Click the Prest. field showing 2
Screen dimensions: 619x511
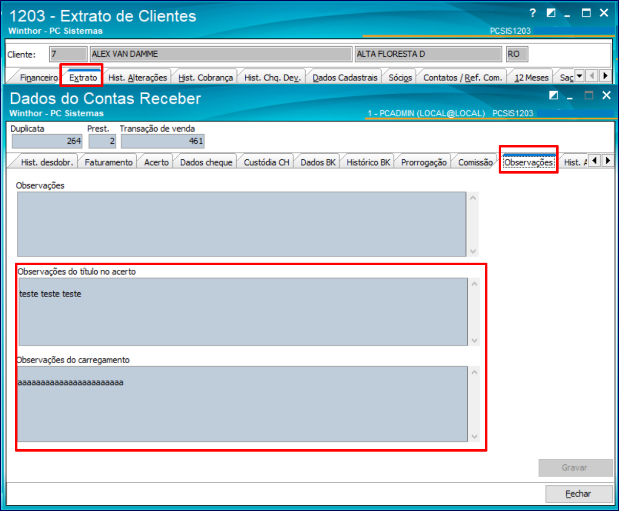[x=102, y=141]
